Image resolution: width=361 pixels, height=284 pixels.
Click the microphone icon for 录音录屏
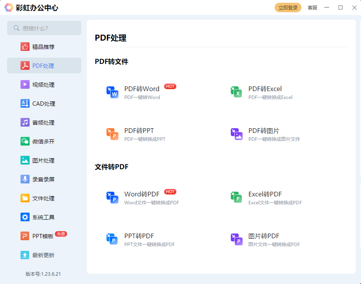25,179
